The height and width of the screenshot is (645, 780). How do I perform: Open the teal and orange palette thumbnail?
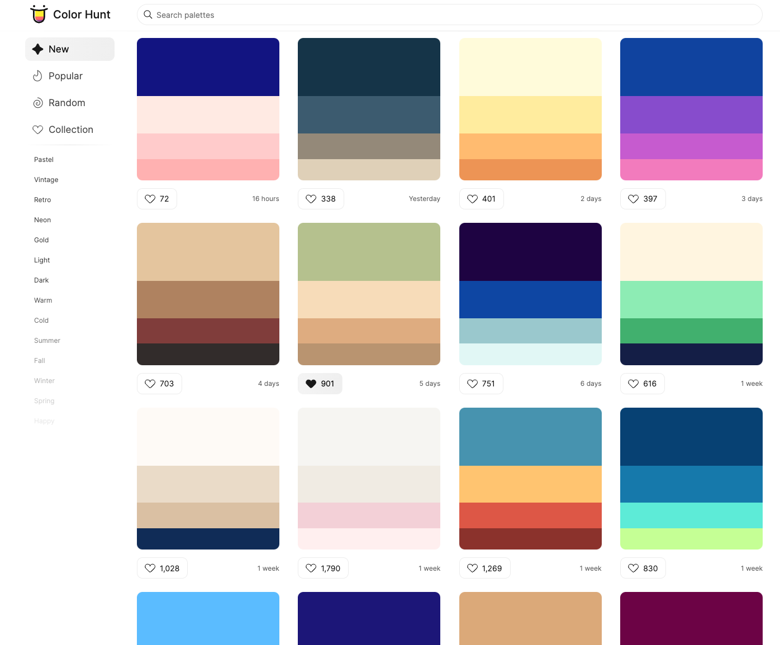coord(530,479)
